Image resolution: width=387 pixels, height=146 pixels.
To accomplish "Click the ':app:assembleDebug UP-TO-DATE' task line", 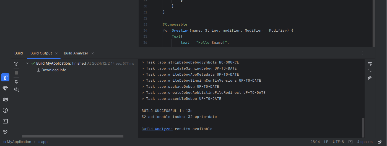I will click(181, 99).
